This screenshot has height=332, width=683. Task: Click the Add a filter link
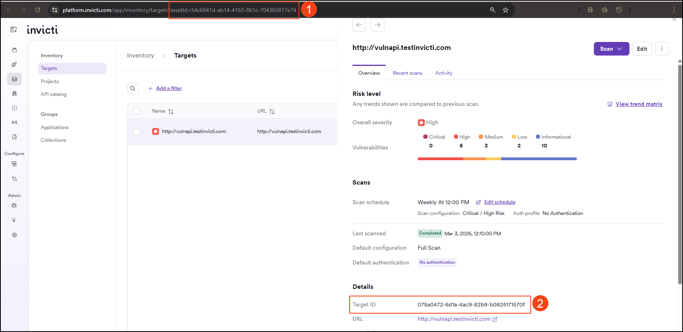(169, 88)
